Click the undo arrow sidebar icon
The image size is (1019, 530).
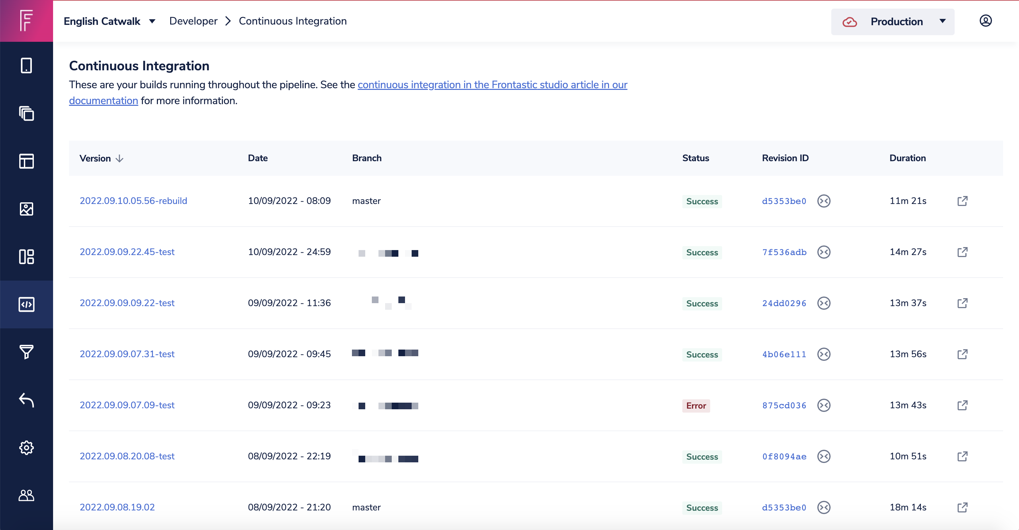(x=26, y=400)
